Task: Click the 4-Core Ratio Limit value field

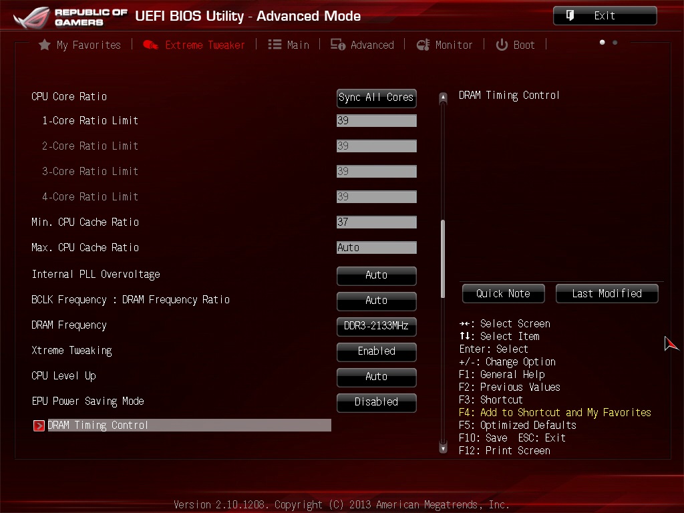Action: pos(377,197)
